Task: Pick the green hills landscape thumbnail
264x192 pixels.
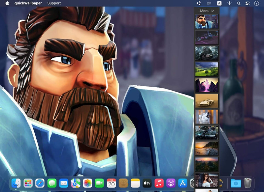Action: pos(207,69)
